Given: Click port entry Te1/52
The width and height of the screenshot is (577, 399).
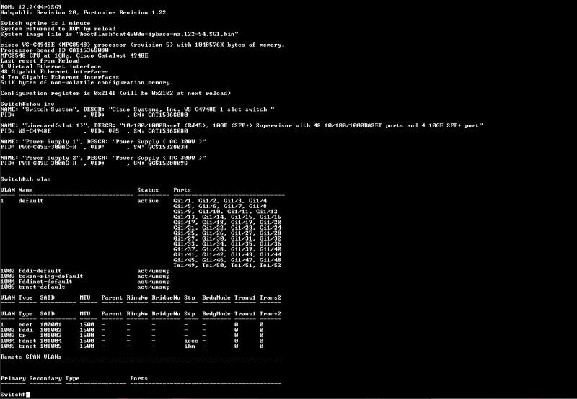Looking at the screenshot, I should (270, 266).
